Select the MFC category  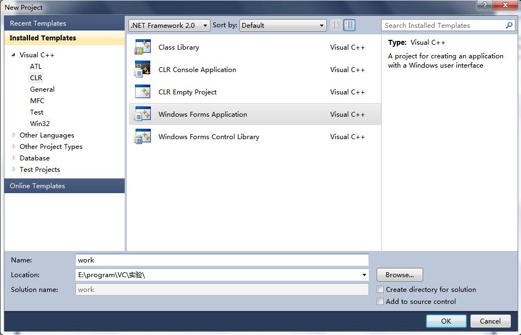(37, 100)
